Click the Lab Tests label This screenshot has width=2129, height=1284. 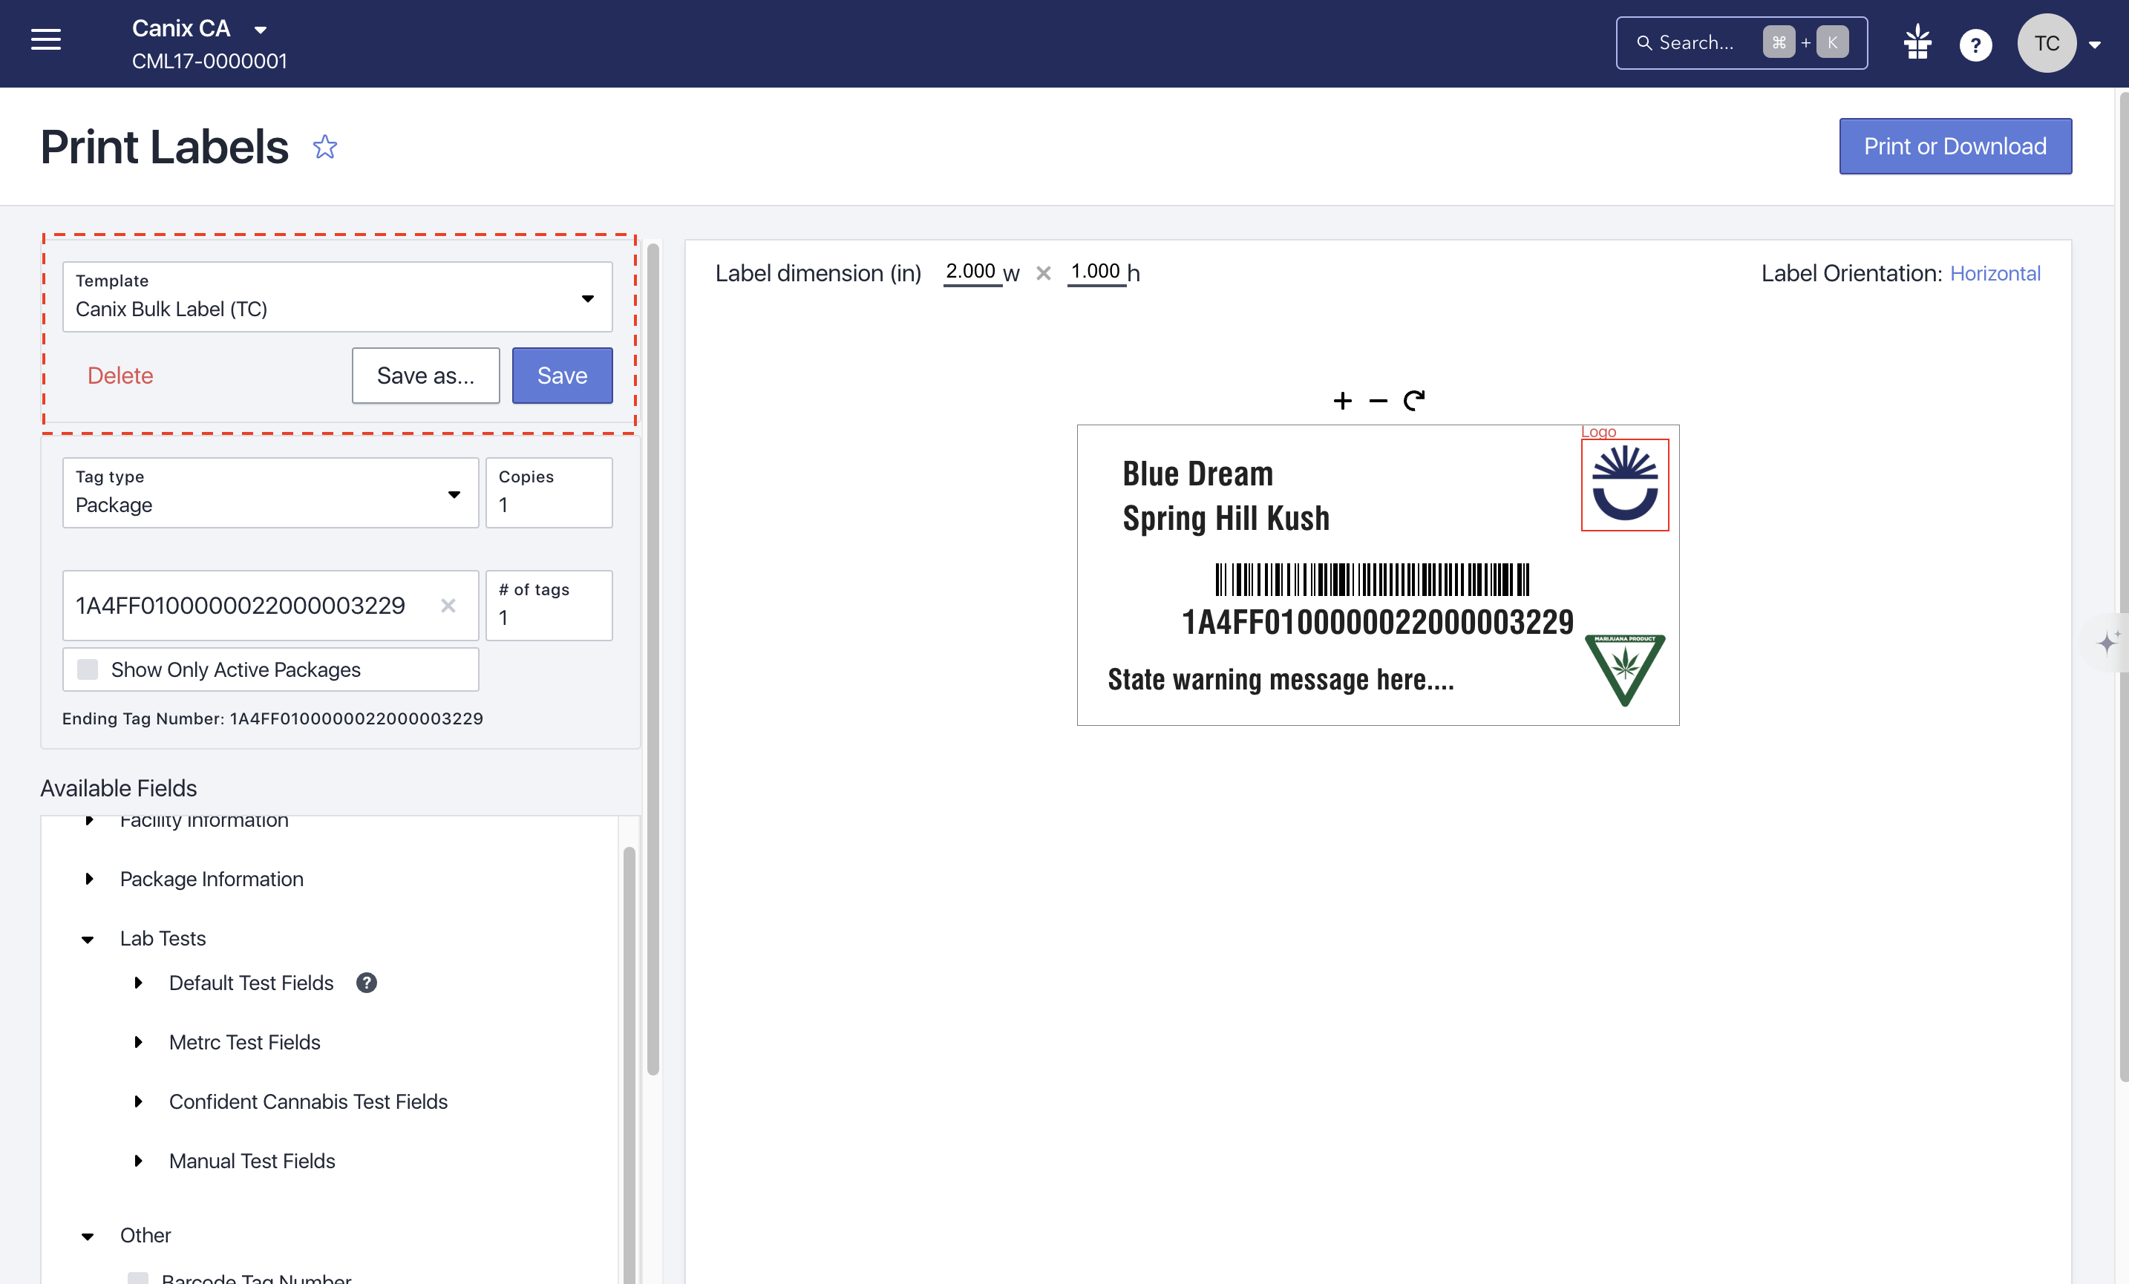tap(163, 938)
